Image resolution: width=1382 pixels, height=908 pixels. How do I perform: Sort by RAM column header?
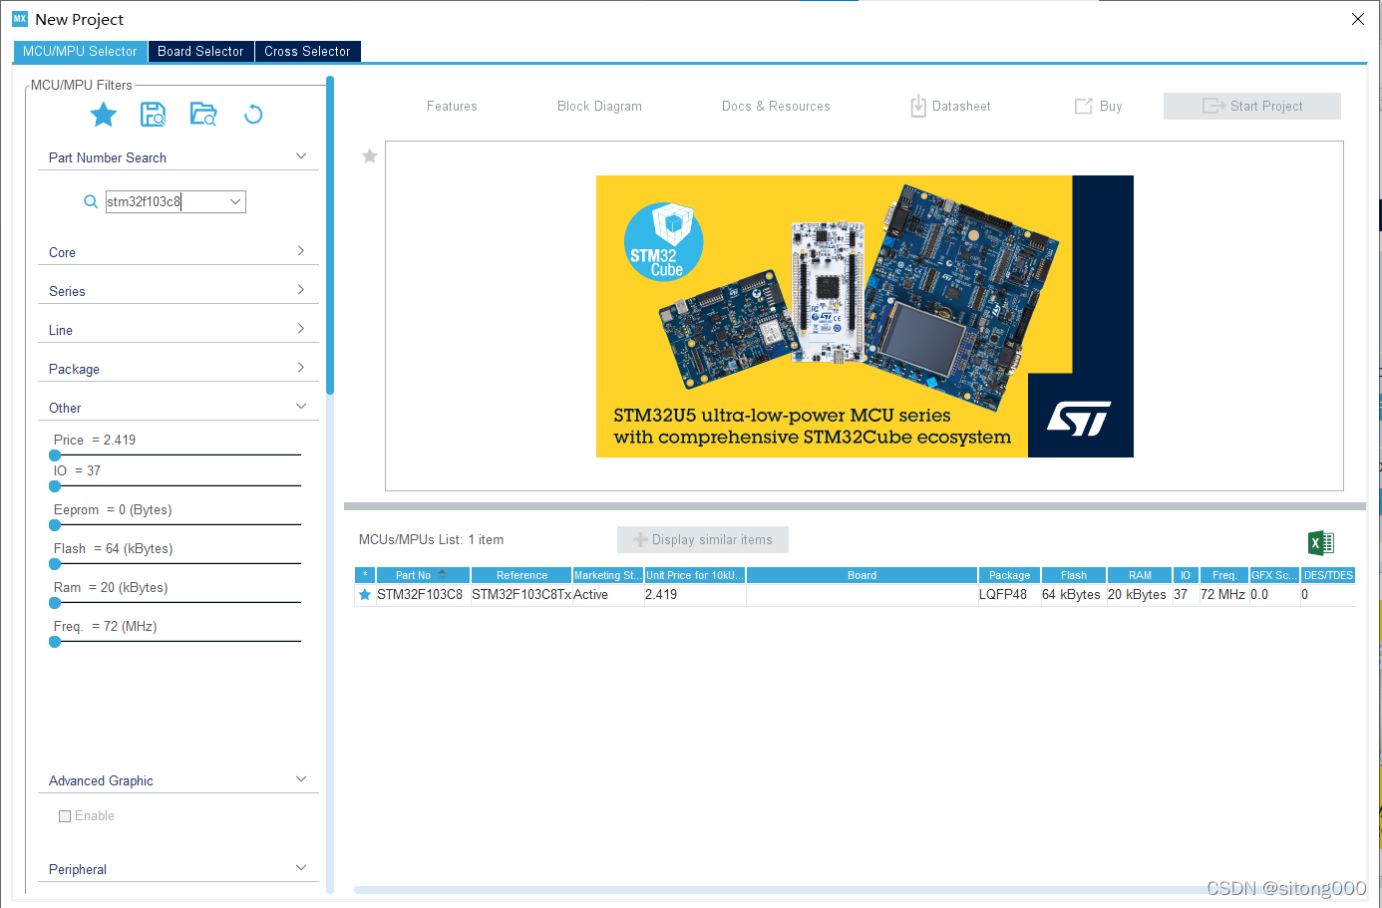coord(1140,575)
